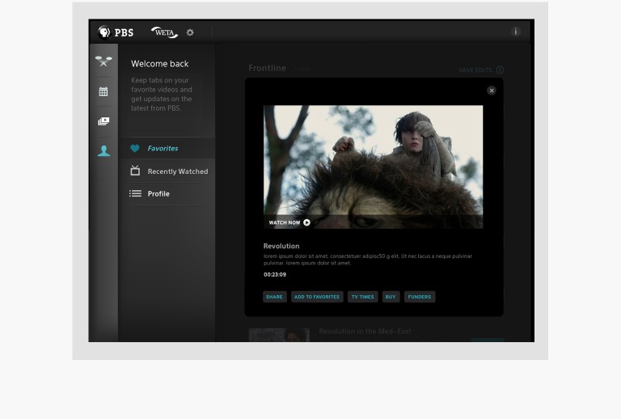Click the heart icon beside Favorites
The width and height of the screenshot is (621, 419).
click(135, 149)
